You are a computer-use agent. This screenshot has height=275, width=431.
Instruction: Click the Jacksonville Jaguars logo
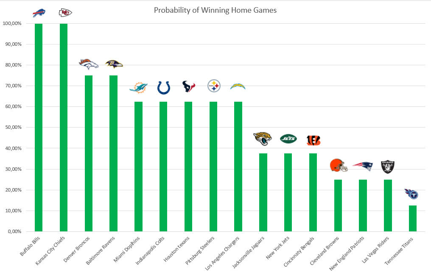click(263, 138)
